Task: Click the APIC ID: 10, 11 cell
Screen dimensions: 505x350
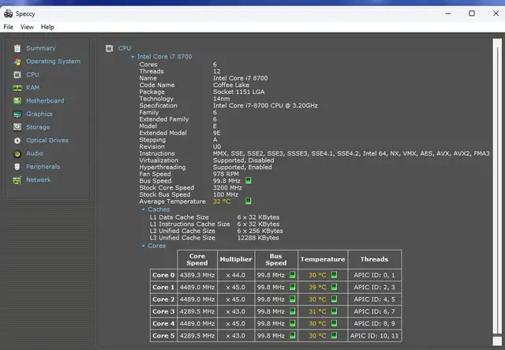Action: click(x=374, y=336)
